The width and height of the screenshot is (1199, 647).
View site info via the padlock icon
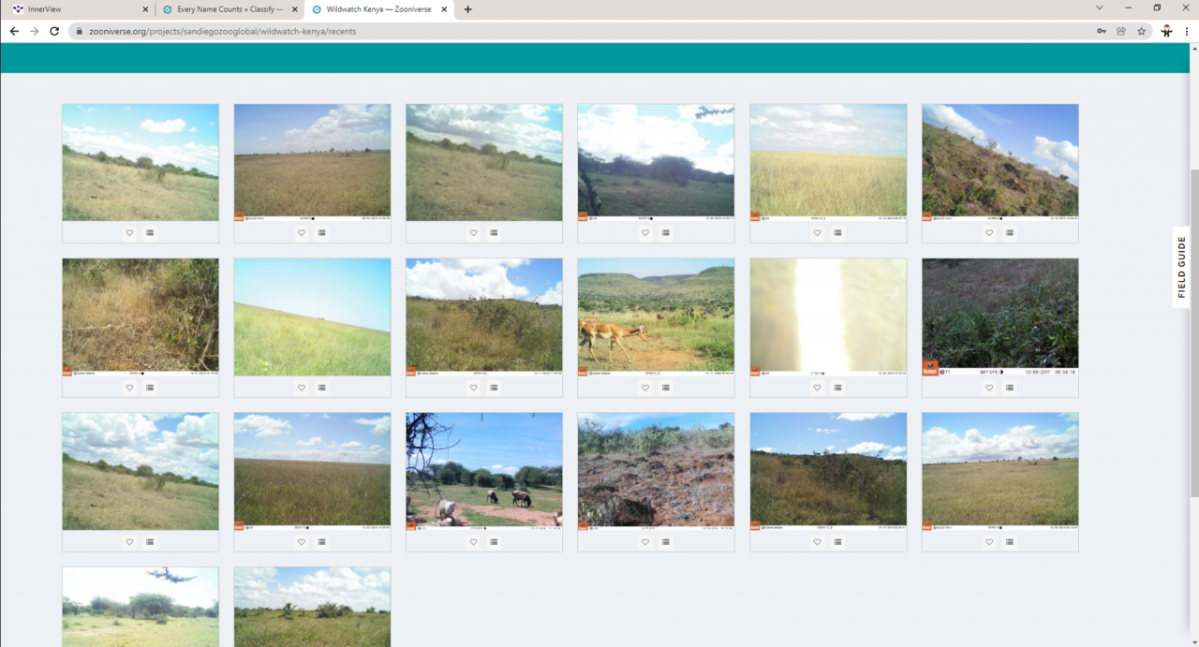coord(80,31)
